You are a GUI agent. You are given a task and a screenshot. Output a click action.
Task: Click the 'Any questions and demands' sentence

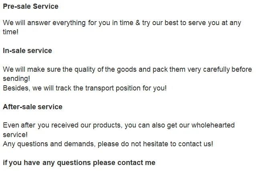pos(108,144)
